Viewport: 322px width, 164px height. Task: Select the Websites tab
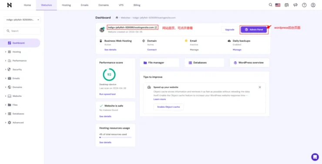coord(47,5)
